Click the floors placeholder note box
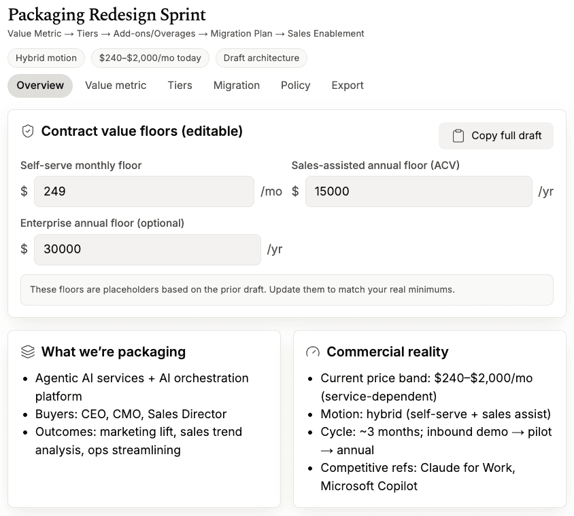This screenshot has width=574, height=516. point(286,290)
